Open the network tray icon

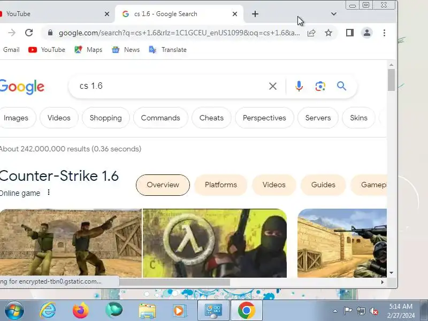click(361, 311)
